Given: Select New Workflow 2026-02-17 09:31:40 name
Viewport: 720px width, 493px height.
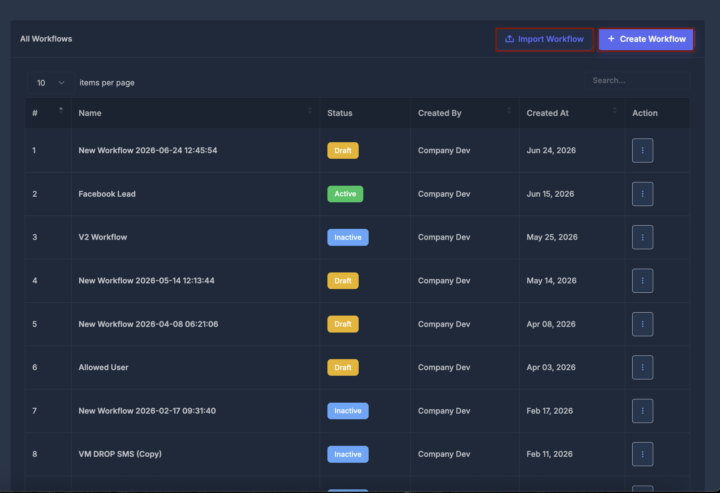Looking at the screenshot, I should [147, 411].
